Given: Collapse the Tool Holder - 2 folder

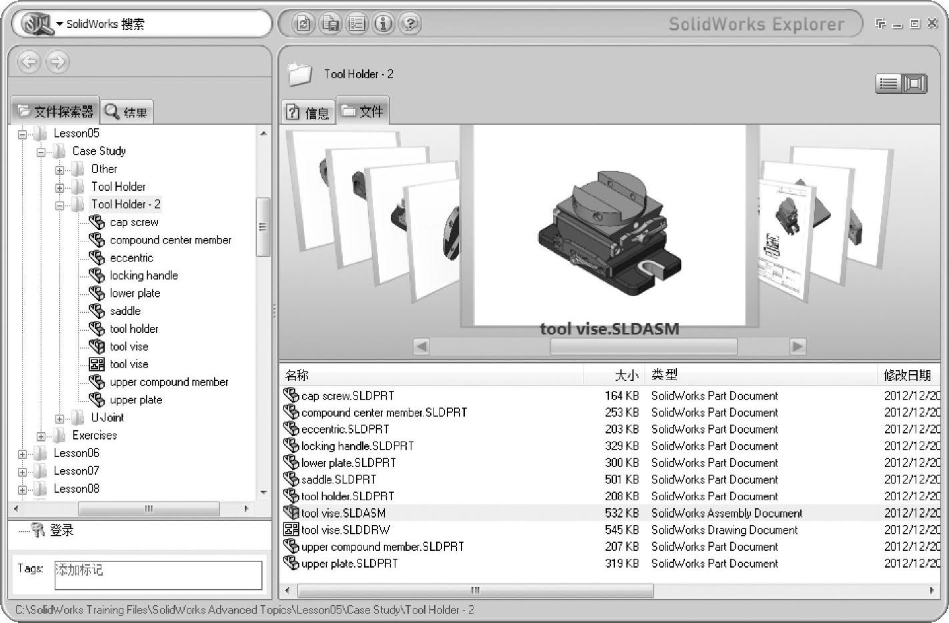Looking at the screenshot, I should (x=60, y=205).
